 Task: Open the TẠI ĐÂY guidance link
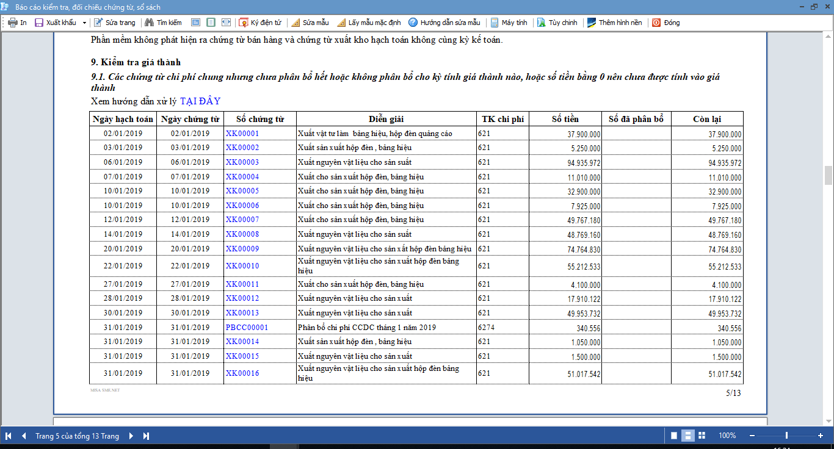[200, 101]
